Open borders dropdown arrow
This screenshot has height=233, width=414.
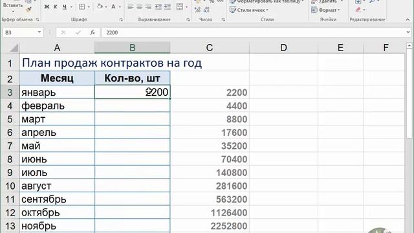coord(89,7)
